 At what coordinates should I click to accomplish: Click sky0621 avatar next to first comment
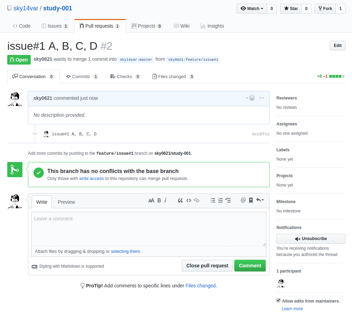click(x=15, y=99)
